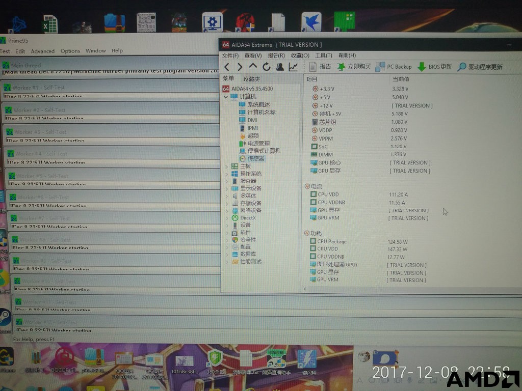Click the 当前值 column header
Screen dimensions: 522x391
(x=401, y=79)
